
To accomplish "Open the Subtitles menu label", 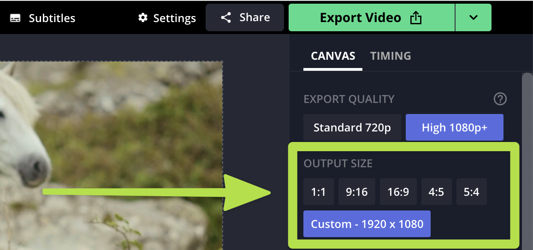I will pos(52,18).
